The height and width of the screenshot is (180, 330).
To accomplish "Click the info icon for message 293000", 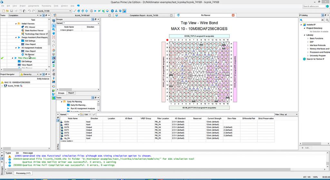I will [9, 165].
